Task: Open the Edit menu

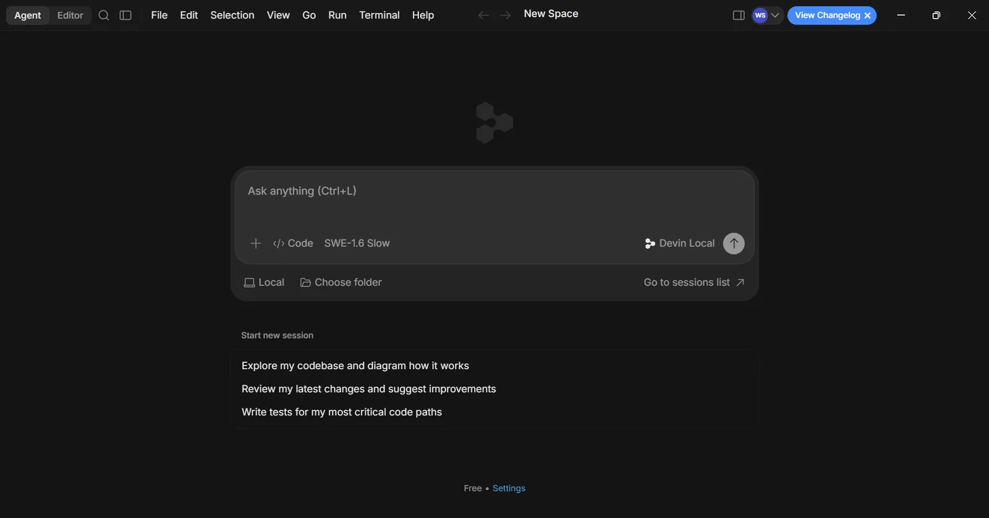Action: coord(189,15)
